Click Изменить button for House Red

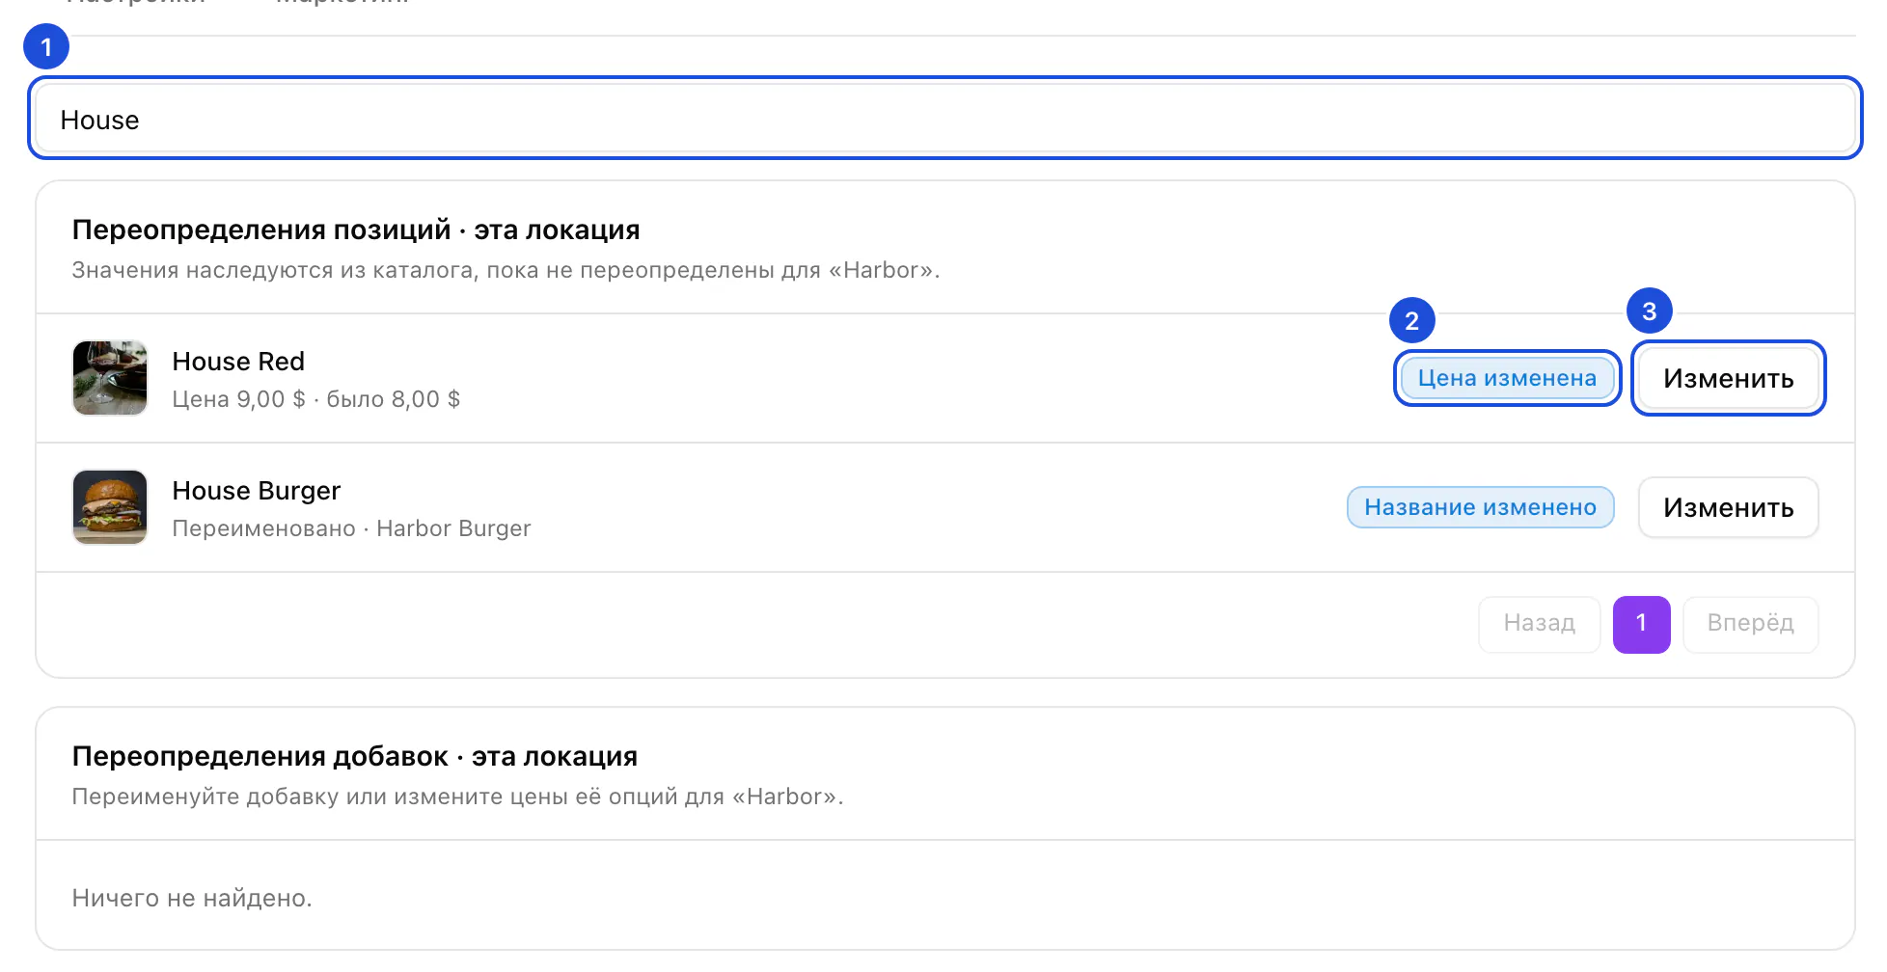point(1728,378)
